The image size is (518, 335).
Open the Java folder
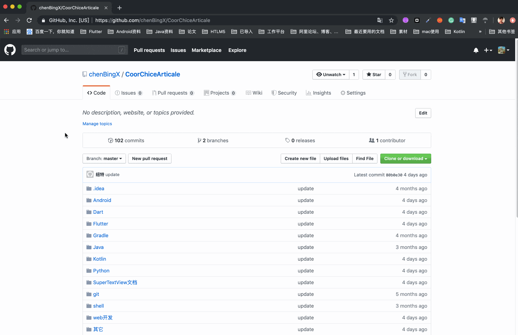click(x=99, y=247)
